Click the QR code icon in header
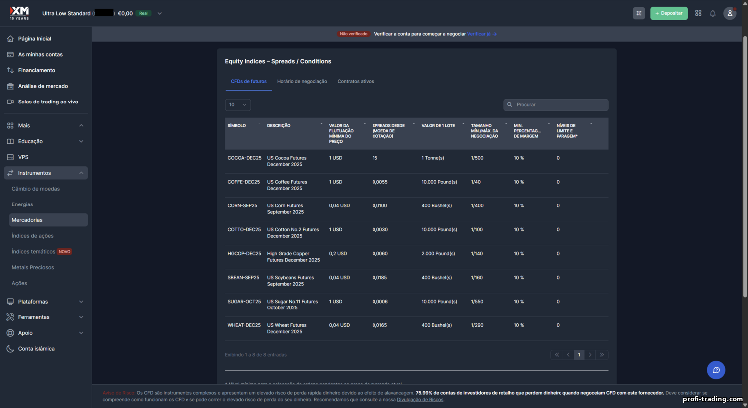 click(639, 13)
